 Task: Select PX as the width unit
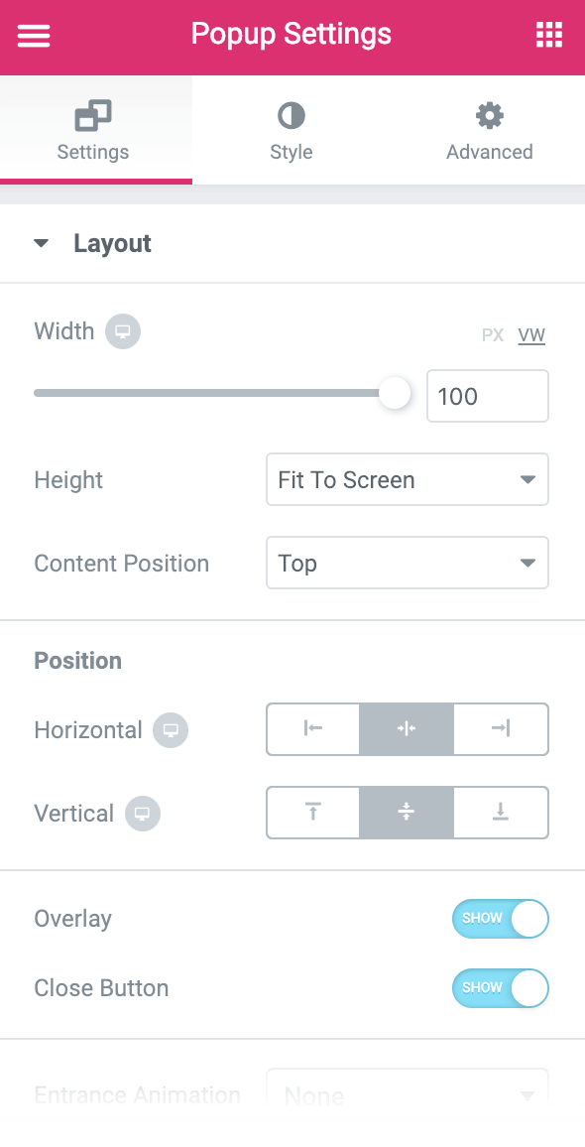pyautogui.click(x=492, y=335)
